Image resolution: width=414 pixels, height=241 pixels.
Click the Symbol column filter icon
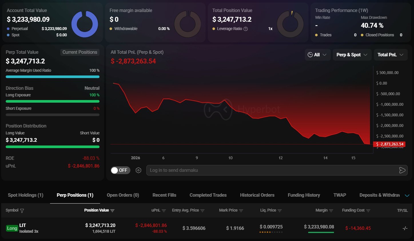point(22,211)
